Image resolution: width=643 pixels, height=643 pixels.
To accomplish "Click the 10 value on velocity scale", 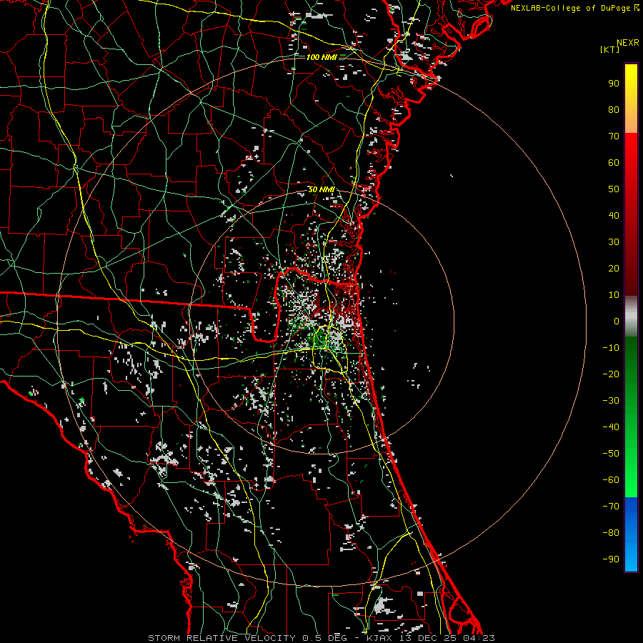I will coord(614,295).
